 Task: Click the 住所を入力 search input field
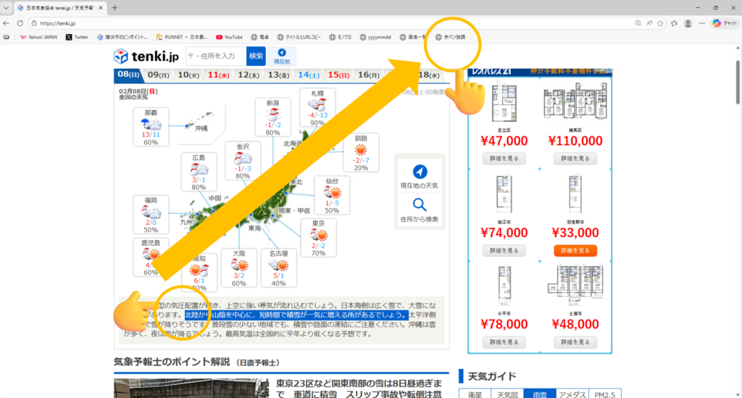click(215, 56)
